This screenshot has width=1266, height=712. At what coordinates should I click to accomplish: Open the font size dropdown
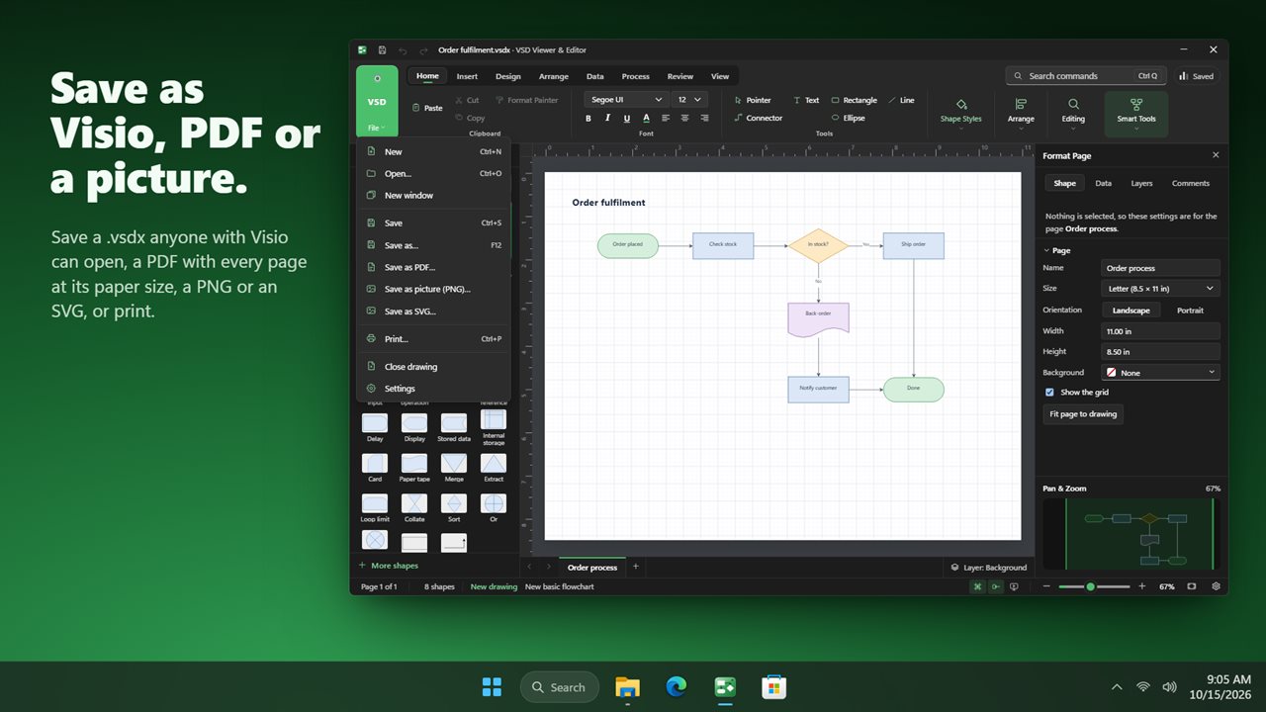coord(690,100)
